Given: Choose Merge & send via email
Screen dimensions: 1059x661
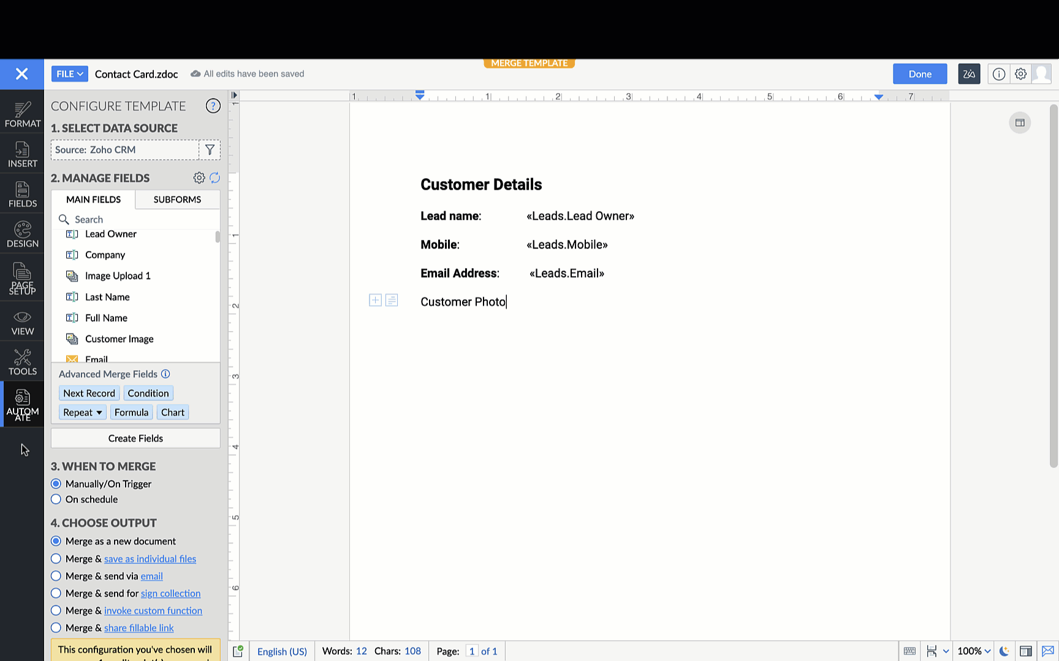Looking at the screenshot, I should point(56,576).
